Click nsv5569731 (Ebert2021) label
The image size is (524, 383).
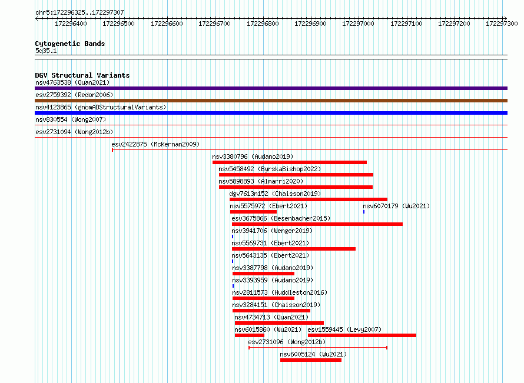tap(270, 243)
